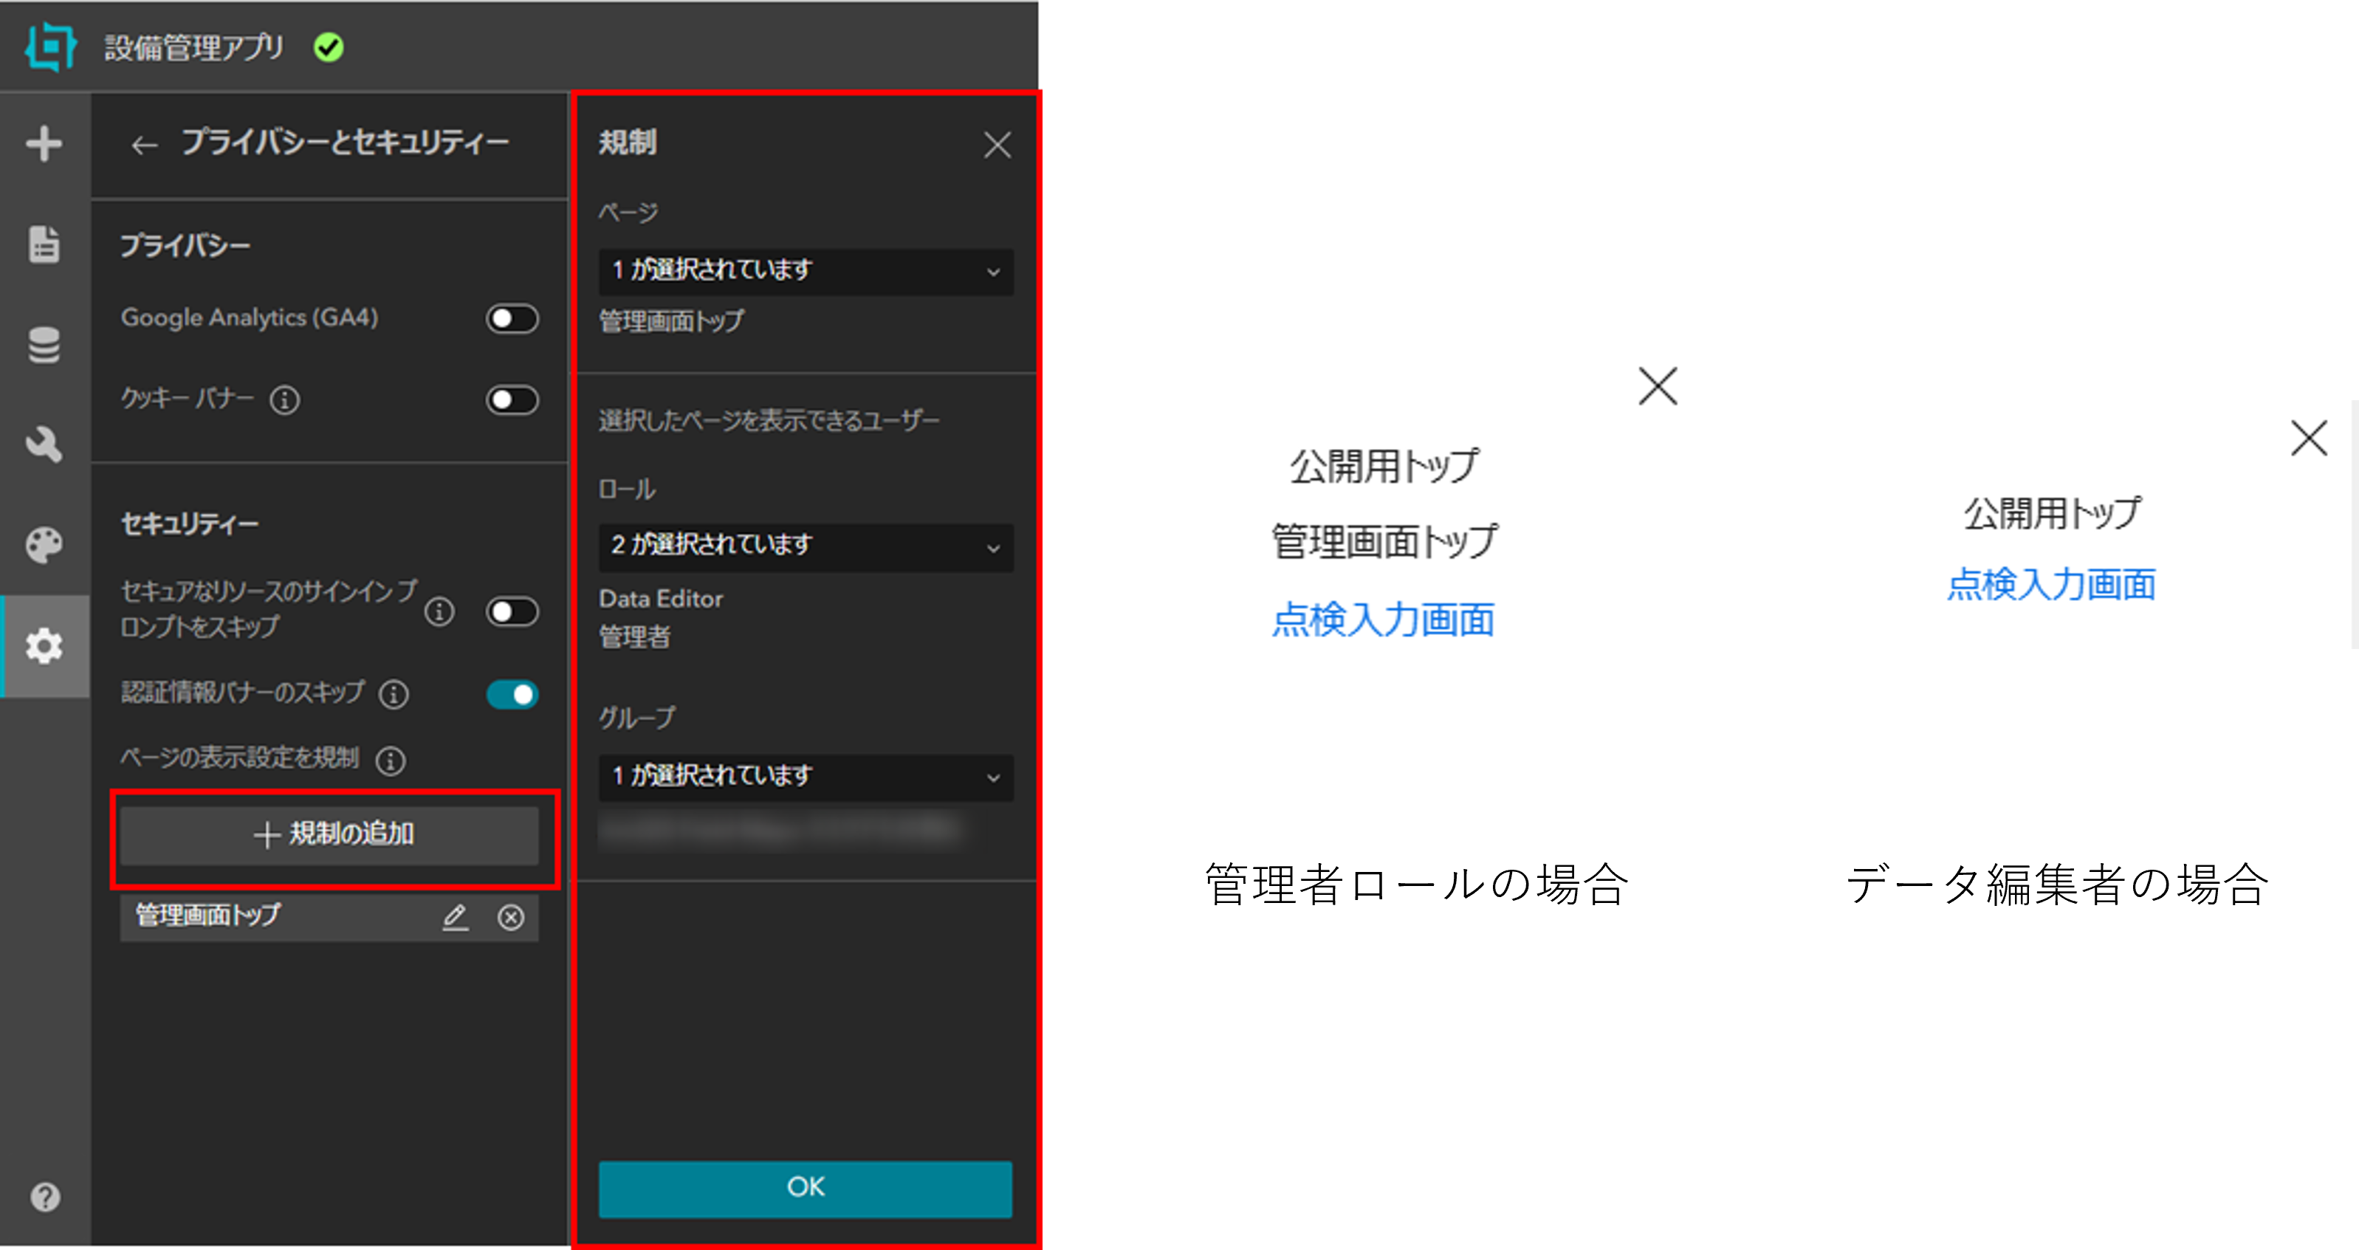
Task: Remove 管理画面トップ restriction with circled X icon
Action: pos(511,917)
